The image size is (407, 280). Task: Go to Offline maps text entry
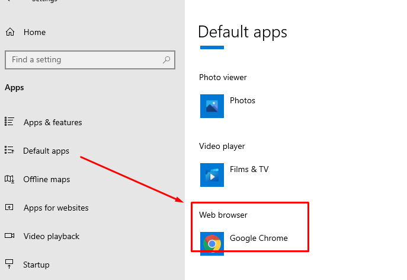(47, 179)
